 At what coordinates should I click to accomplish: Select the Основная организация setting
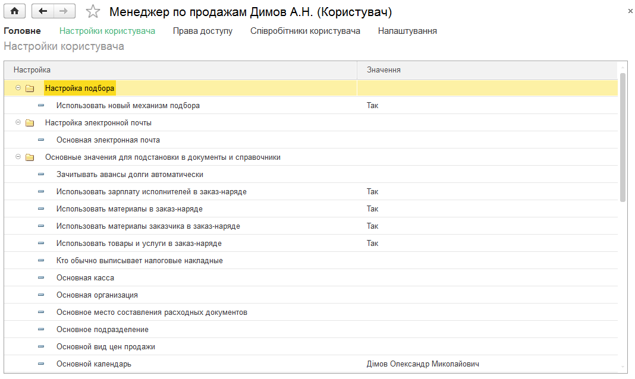[x=311, y=295]
